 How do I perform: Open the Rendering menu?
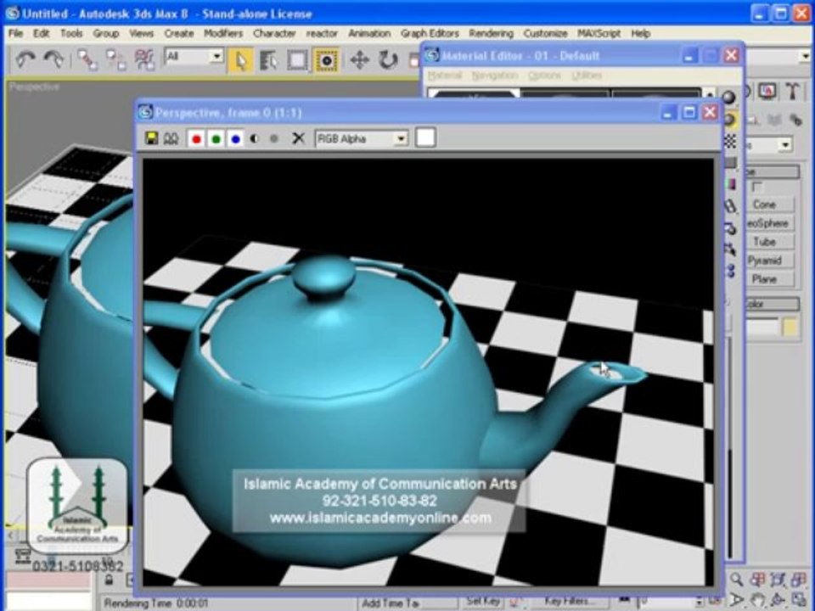click(492, 33)
